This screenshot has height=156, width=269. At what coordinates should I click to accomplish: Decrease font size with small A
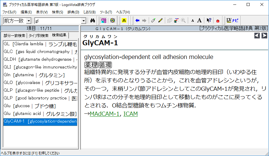(x=193, y=21)
